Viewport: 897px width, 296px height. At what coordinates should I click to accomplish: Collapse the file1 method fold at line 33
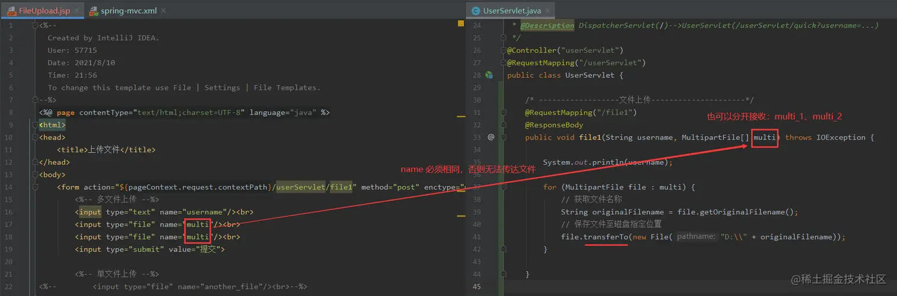pyautogui.click(x=503, y=137)
